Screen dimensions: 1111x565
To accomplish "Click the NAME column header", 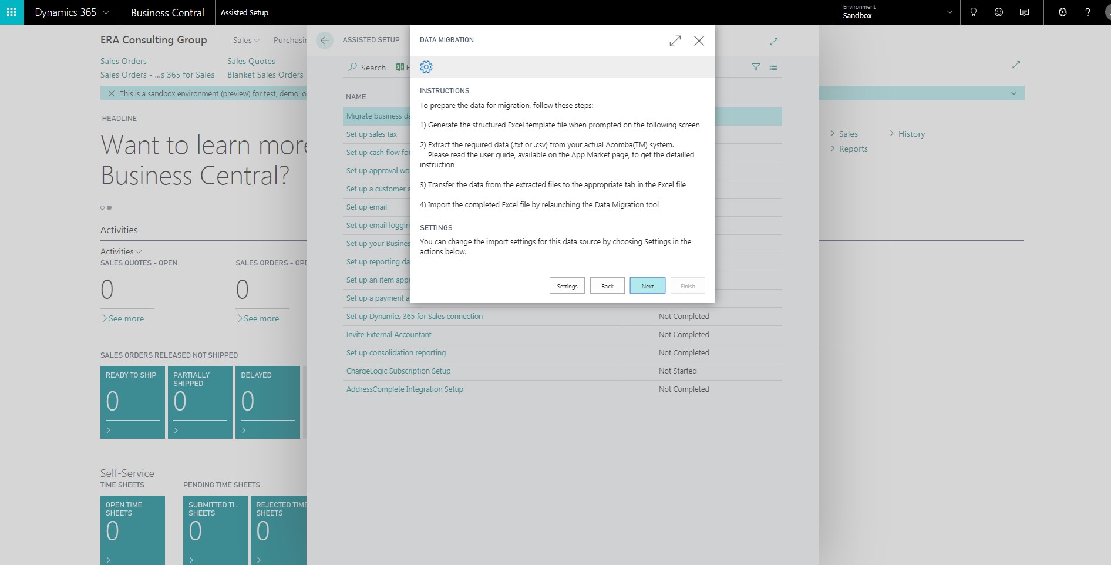I will coord(356,96).
